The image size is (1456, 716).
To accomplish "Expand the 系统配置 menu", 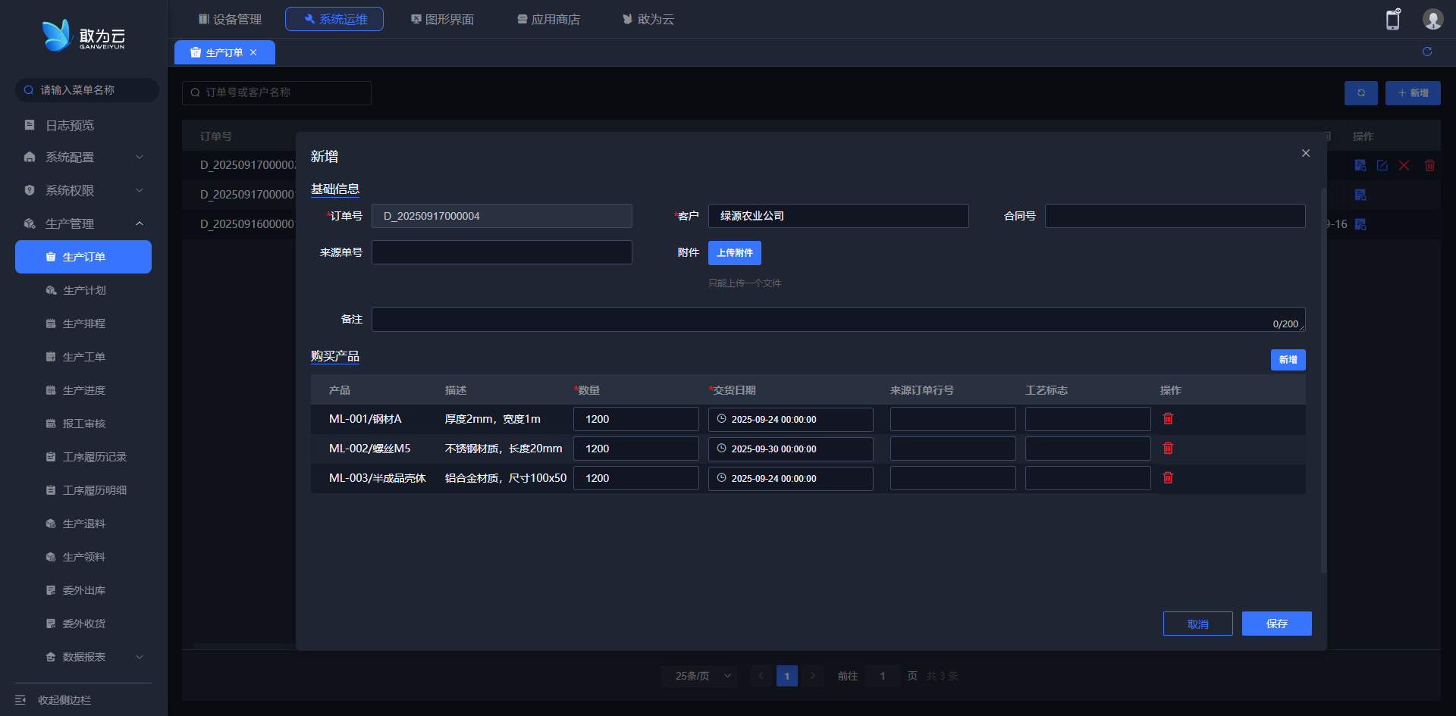I will click(83, 158).
